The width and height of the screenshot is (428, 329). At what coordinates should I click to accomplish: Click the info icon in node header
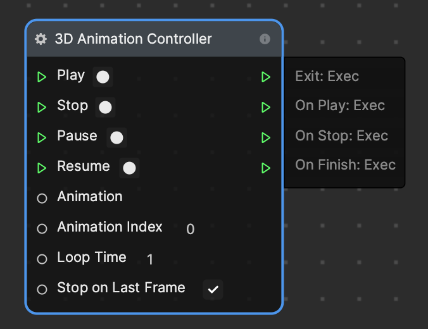click(265, 39)
